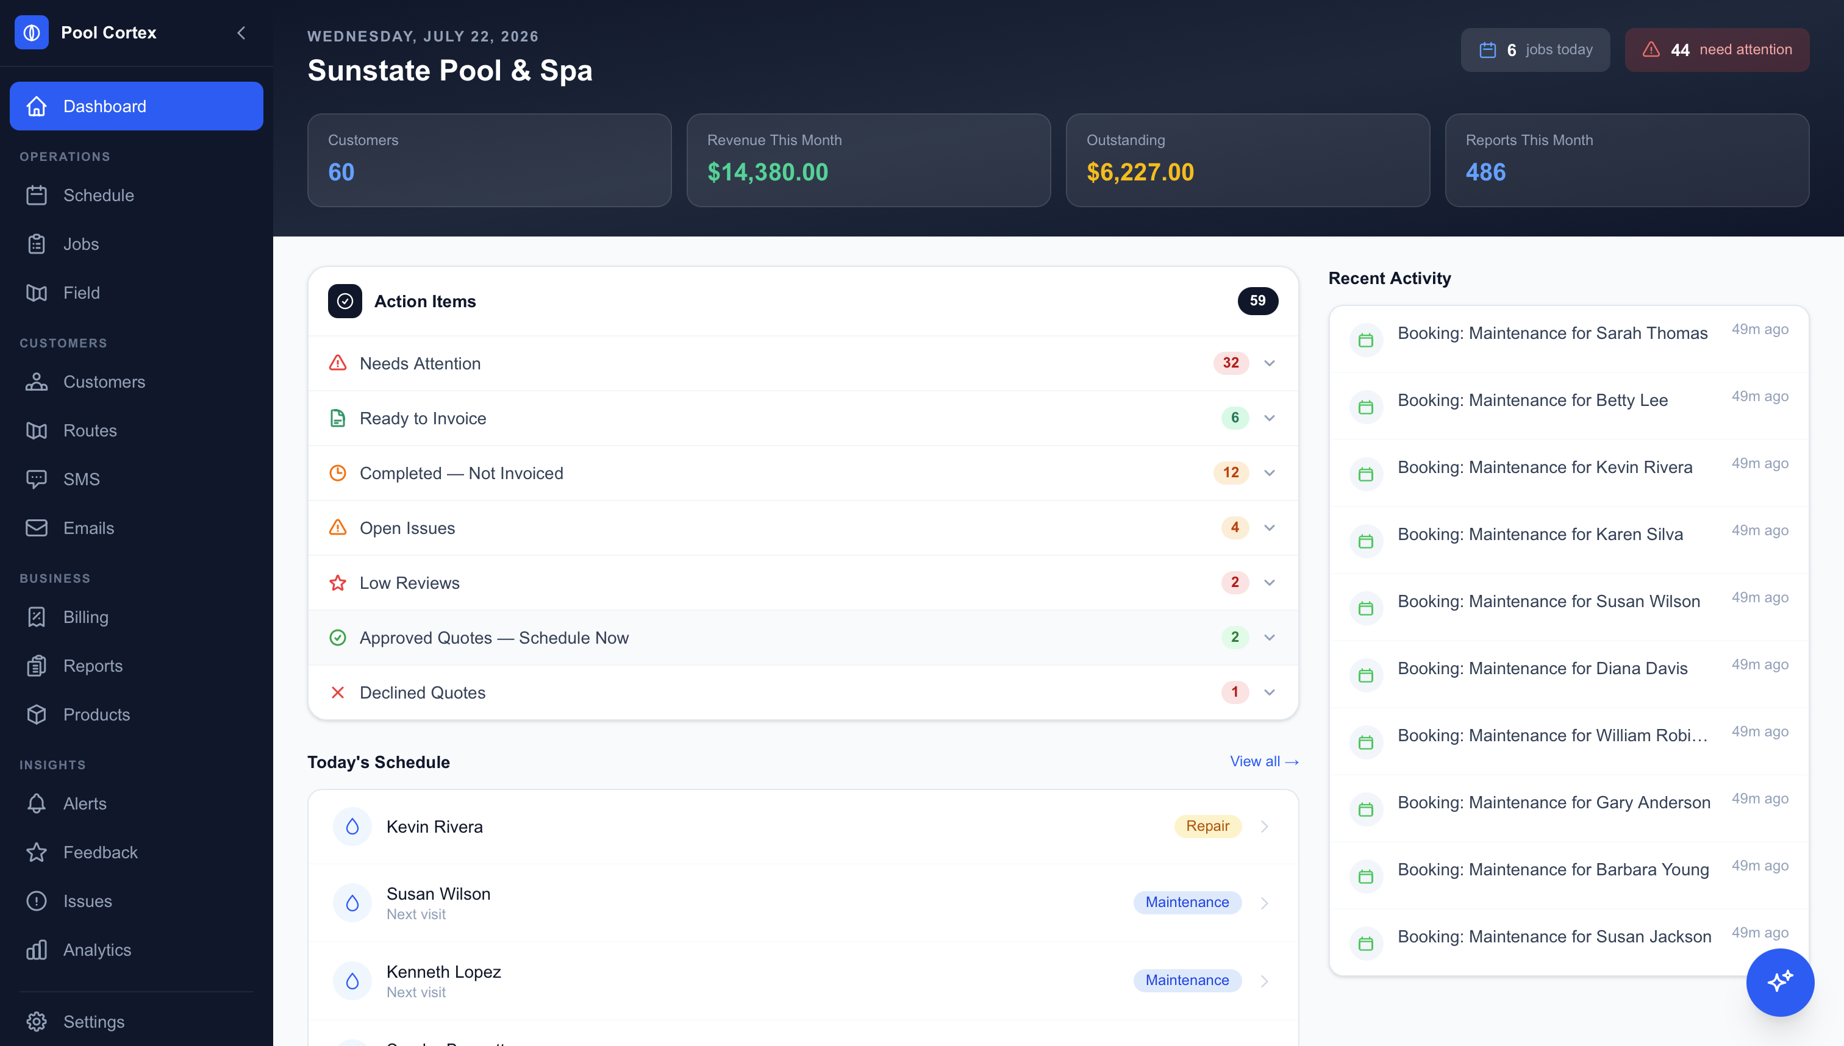Image resolution: width=1844 pixels, height=1046 pixels.
Task: Open the Routes sidebar item
Action: pyautogui.click(x=137, y=430)
